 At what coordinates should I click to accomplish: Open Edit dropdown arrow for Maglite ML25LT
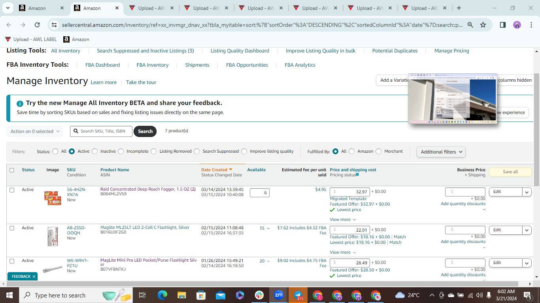[527, 230]
